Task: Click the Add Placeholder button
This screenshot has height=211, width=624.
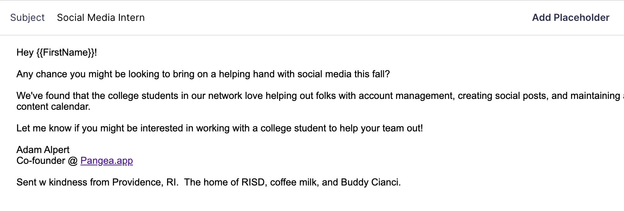Action: (570, 18)
